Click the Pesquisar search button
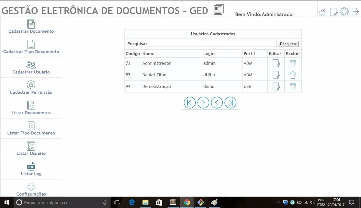 [x=288, y=44]
